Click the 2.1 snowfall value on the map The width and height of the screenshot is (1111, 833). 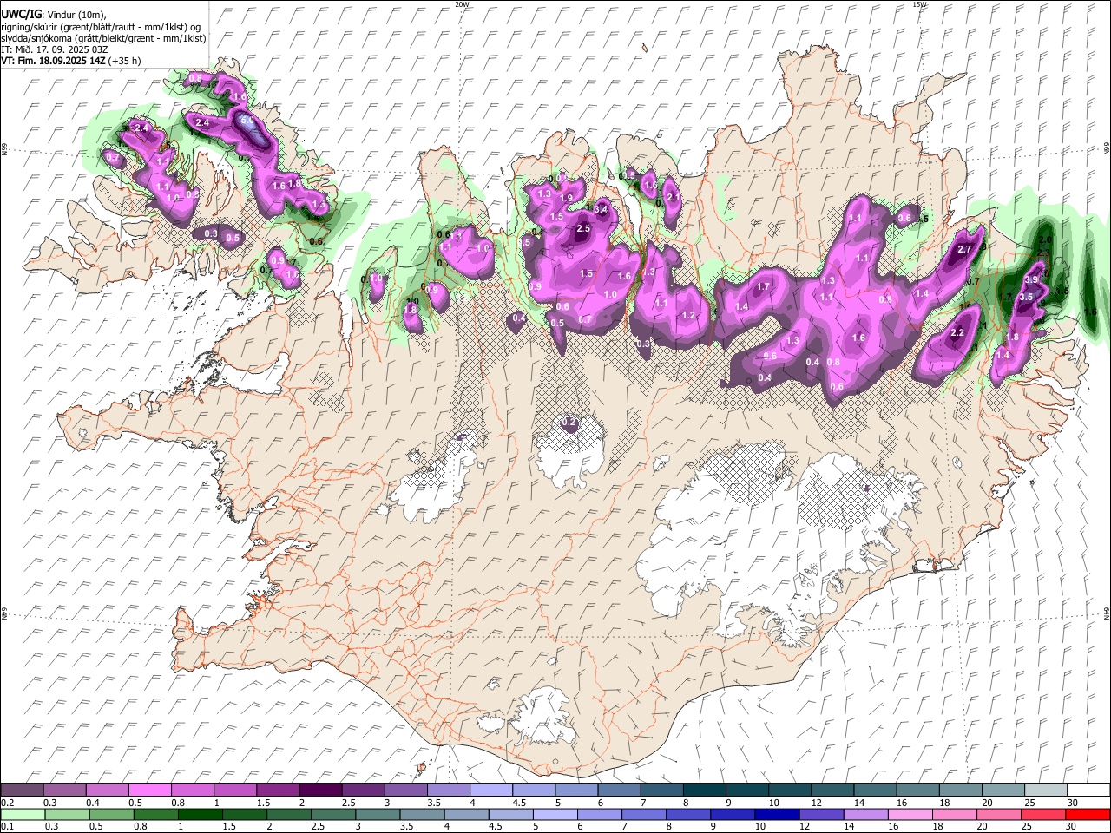[x=674, y=198]
